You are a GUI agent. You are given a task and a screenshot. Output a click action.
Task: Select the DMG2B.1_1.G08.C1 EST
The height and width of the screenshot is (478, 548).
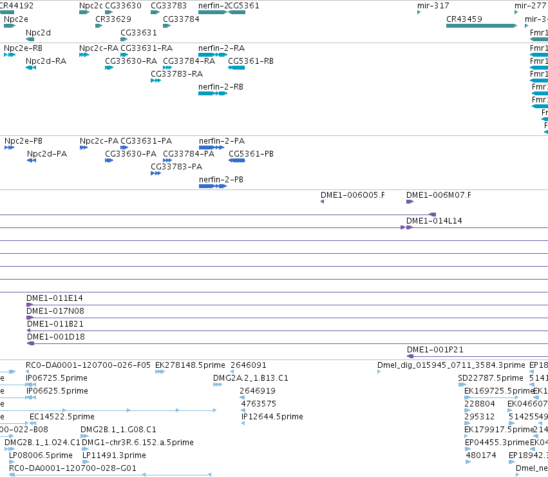click(84, 436)
